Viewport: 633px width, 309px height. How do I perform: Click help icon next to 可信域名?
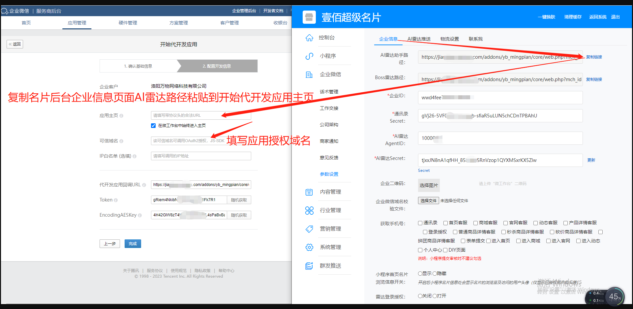point(121,141)
